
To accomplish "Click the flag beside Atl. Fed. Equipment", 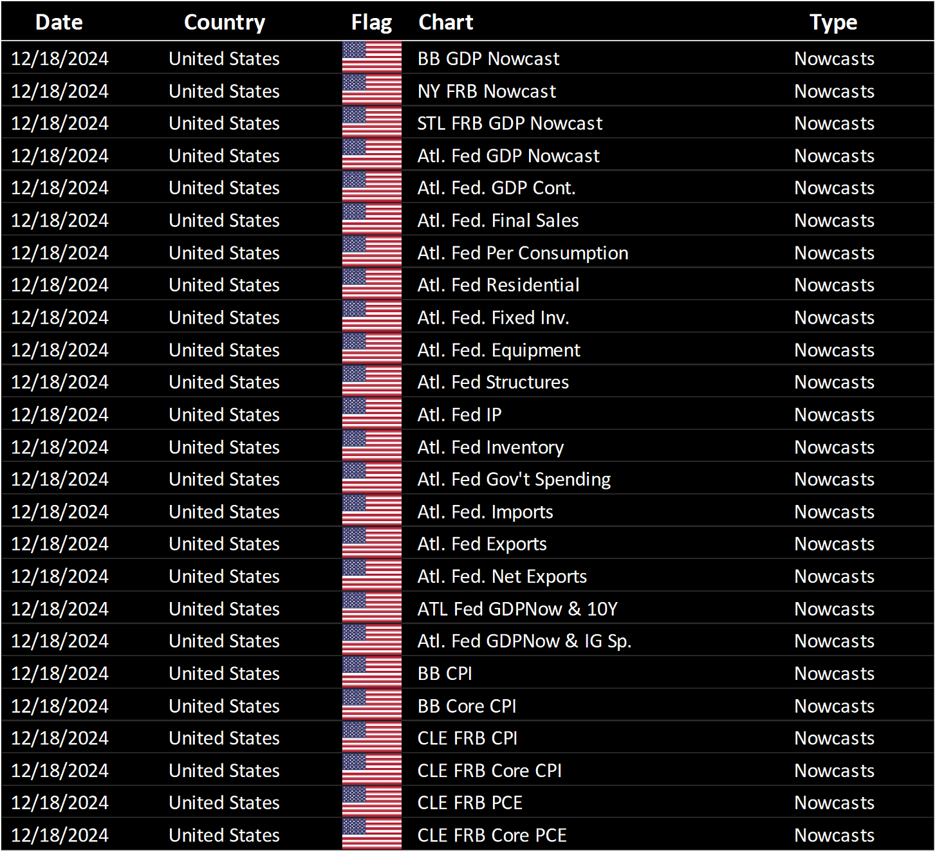I will [x=372, y=349].
